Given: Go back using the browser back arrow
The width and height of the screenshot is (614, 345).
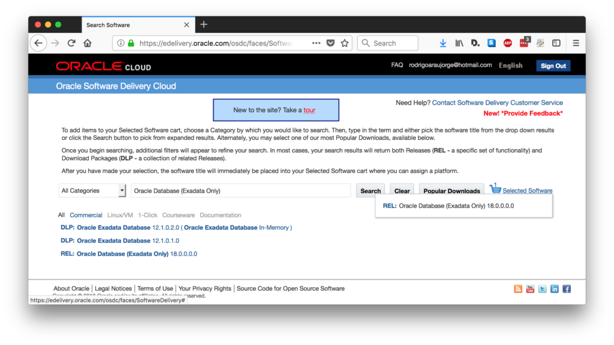Looking at the screenshot, I should coord(38,43).
